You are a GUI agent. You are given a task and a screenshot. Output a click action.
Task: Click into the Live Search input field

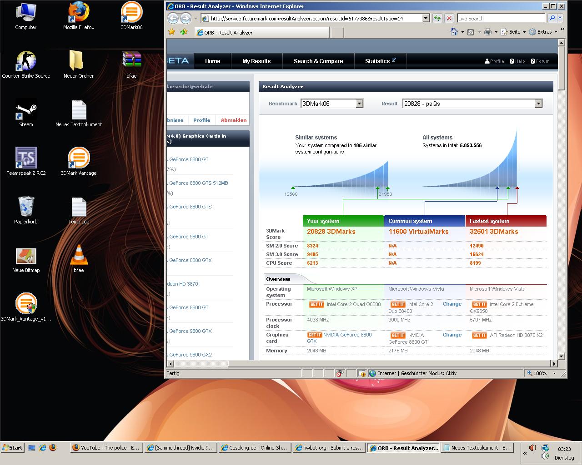pyautogui.click(x=501, y=18)
